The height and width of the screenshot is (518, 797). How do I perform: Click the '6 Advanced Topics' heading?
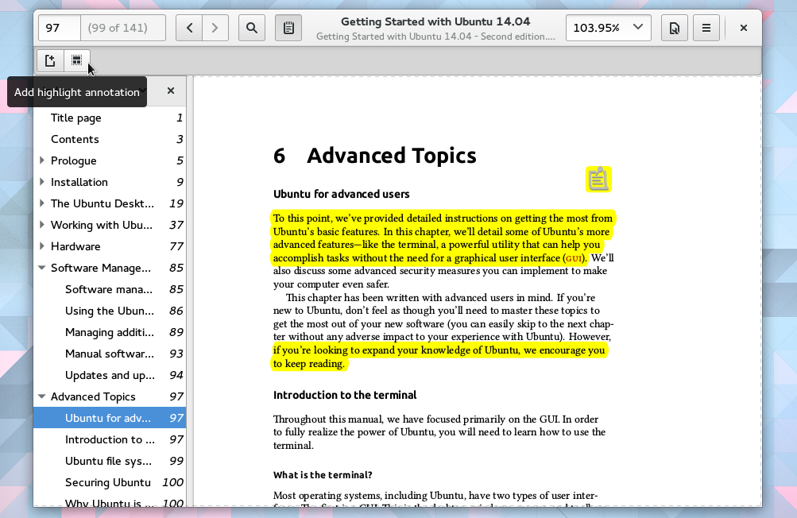click(374, 156)
